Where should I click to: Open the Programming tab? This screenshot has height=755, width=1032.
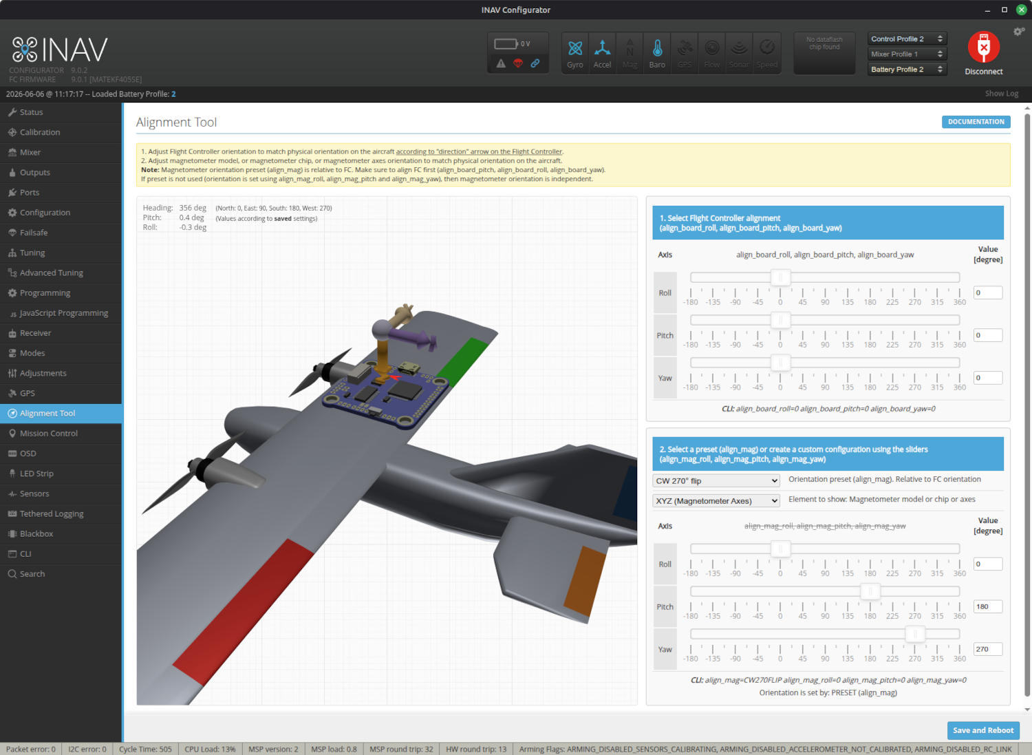(x=61, y=293)
